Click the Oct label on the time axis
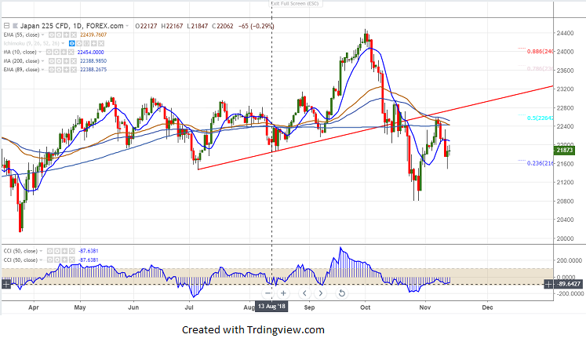The height and width of the screenshot is (338, 586). [365, 307]
